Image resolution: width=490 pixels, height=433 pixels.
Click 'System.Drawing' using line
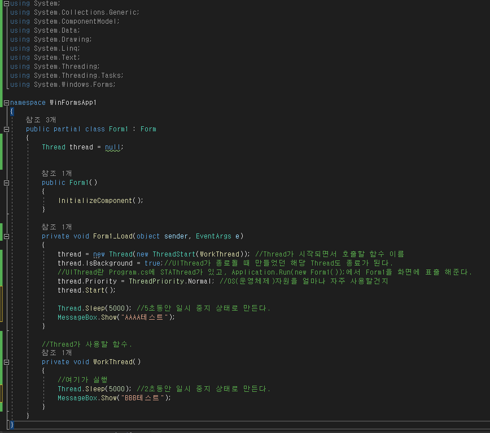coord(62,39)
